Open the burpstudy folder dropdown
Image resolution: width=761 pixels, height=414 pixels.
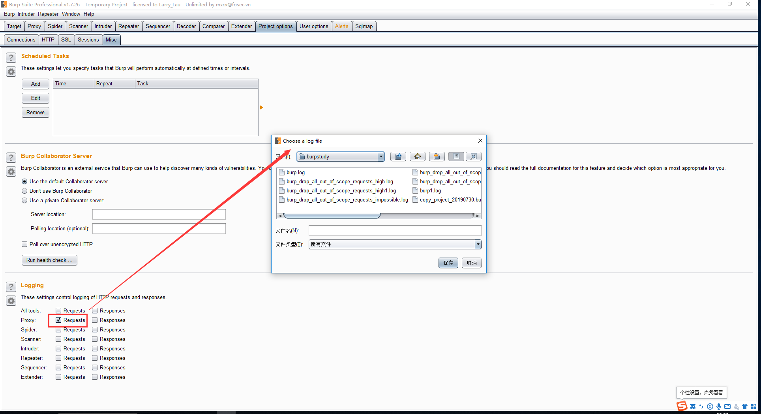coord(380,156)
